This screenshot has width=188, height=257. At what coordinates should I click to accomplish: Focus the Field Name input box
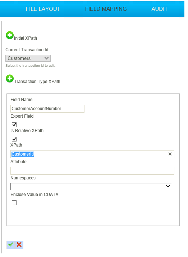pyautogui.click(x=47, y=109)
